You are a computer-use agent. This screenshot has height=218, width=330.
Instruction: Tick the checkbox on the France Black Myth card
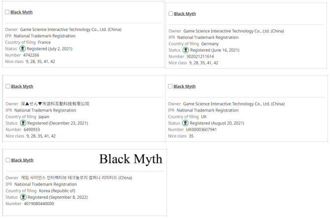7,12
